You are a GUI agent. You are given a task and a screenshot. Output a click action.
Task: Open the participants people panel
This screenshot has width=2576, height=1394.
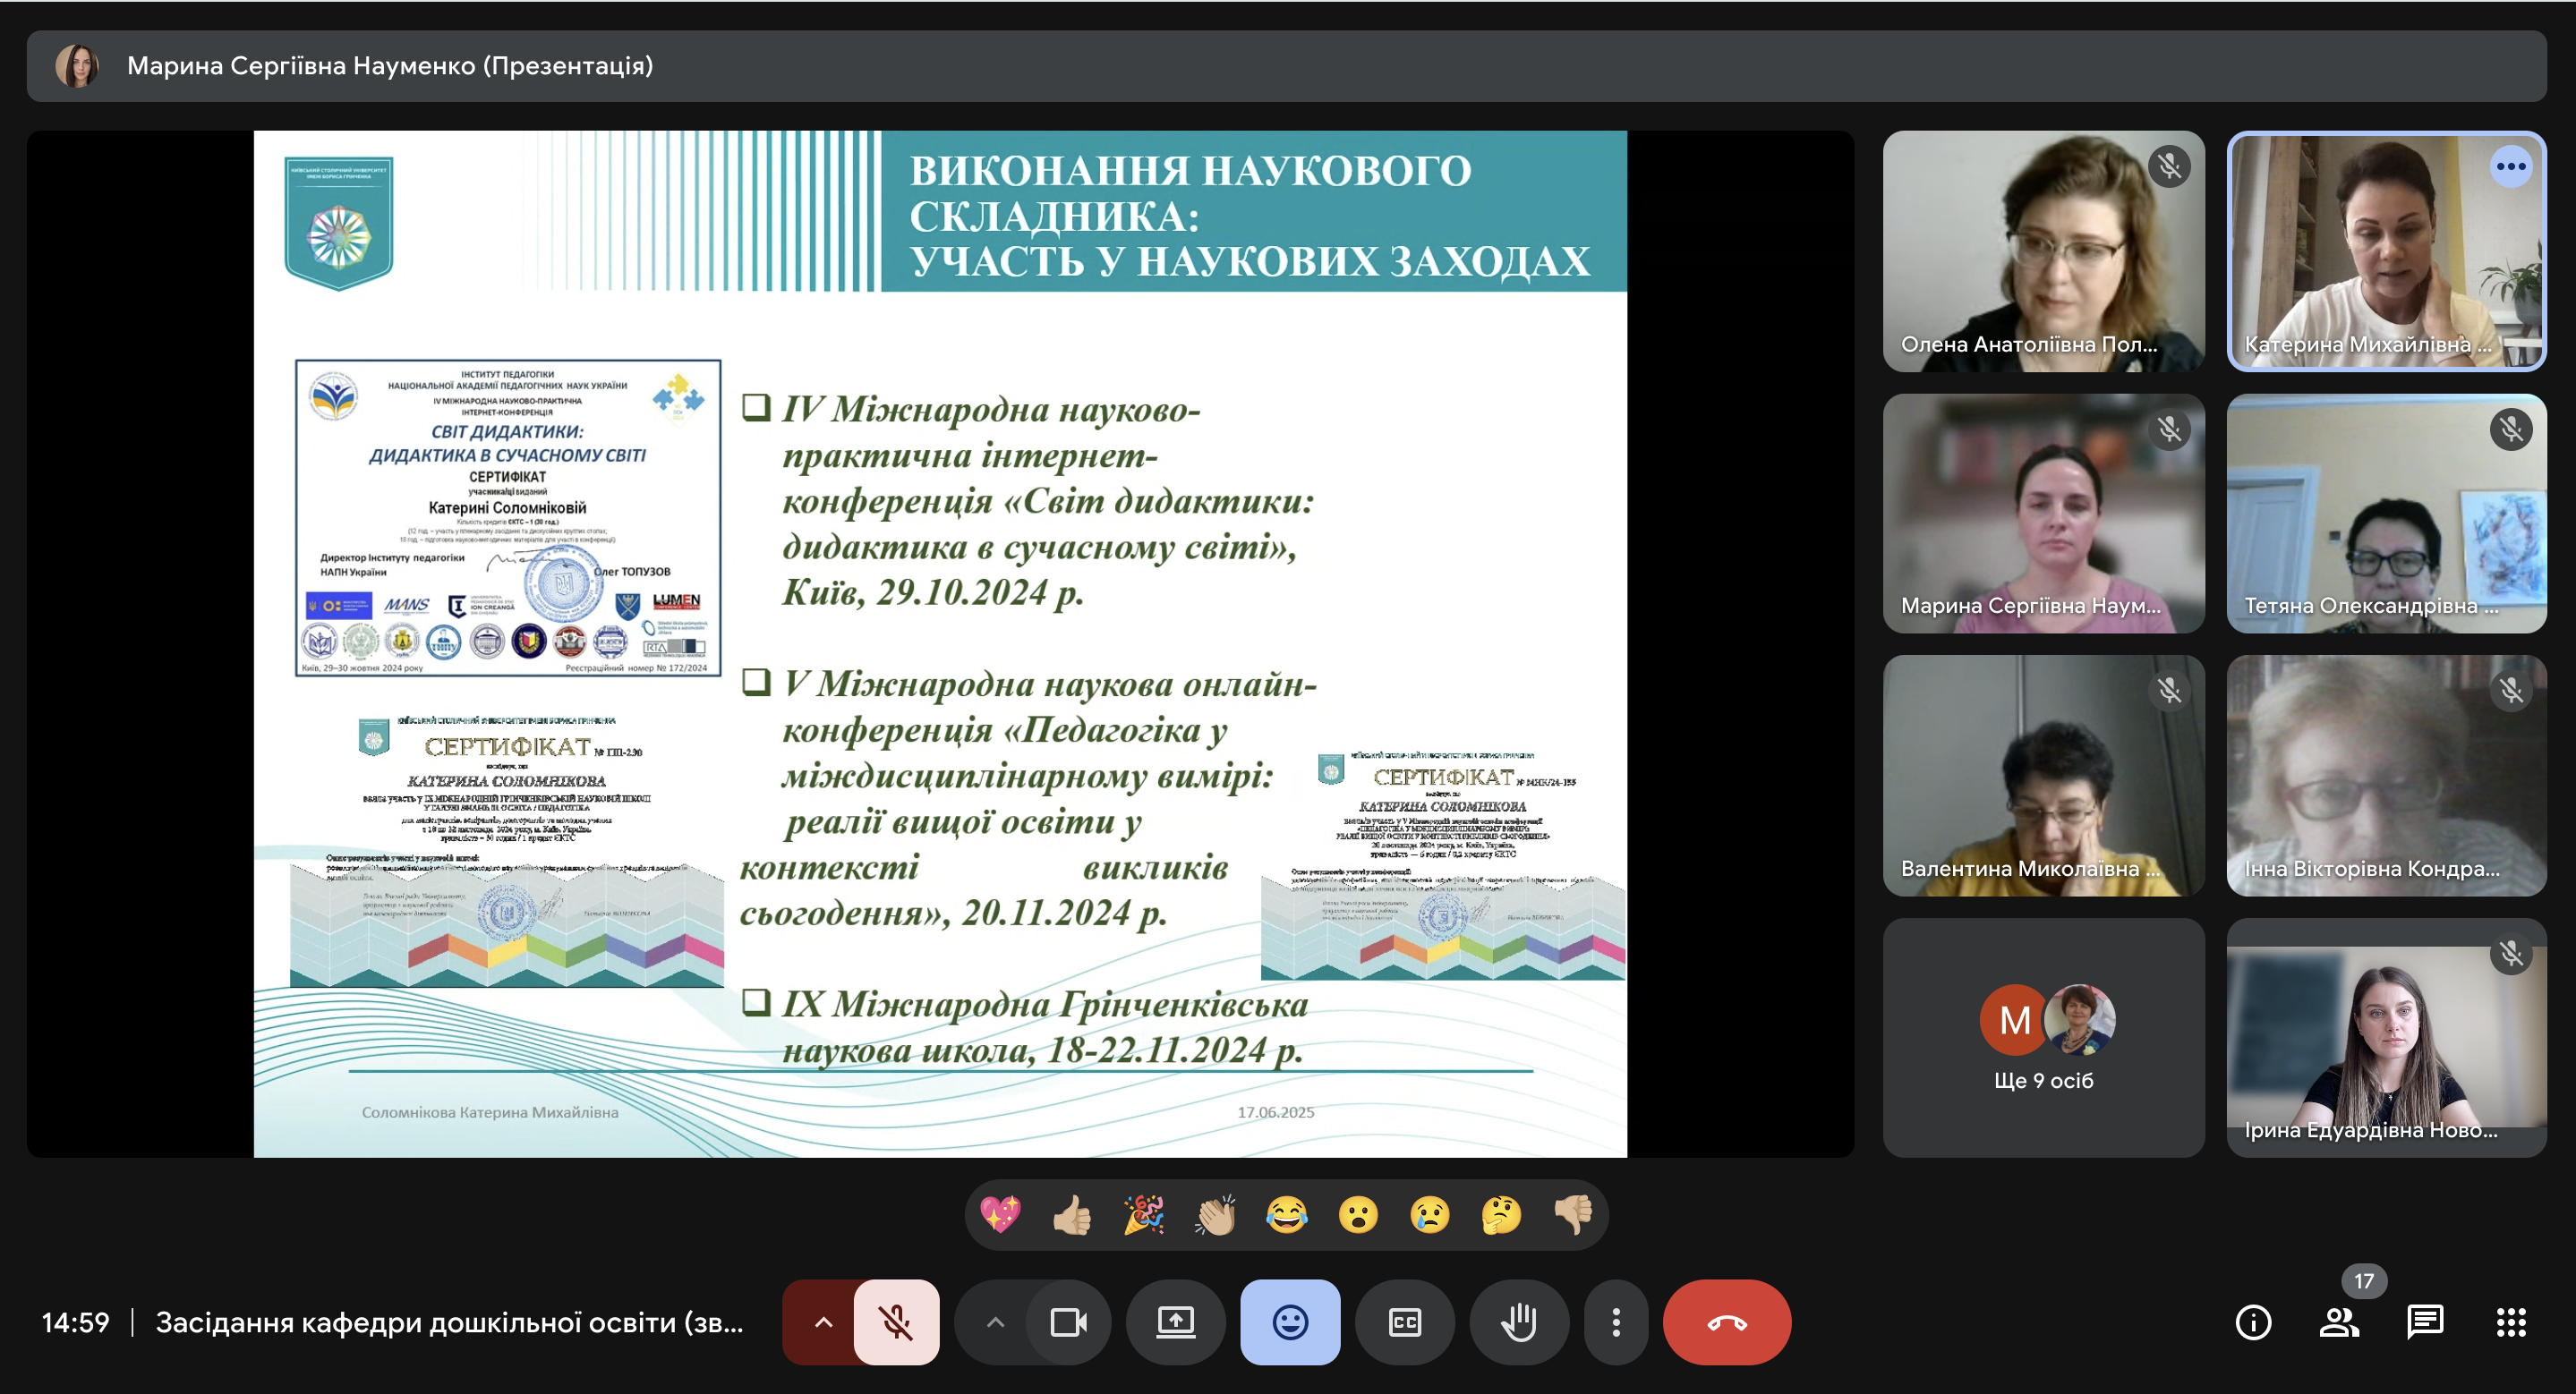pyautogui.click(x=2338, y=1322)
